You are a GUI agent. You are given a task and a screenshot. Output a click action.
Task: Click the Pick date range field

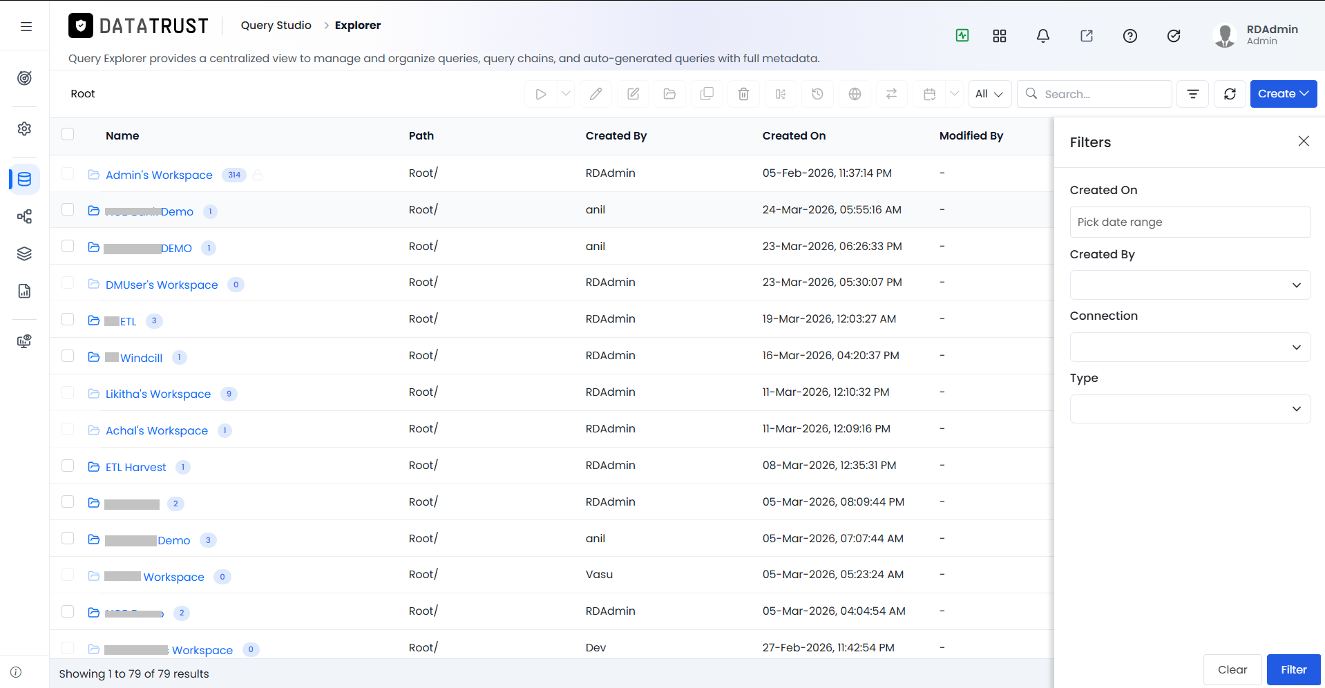(1190, 222)
